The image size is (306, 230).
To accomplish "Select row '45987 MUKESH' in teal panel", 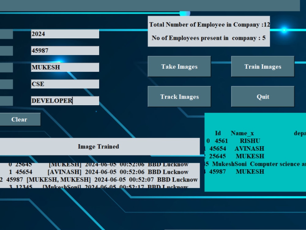I will (x=234, y=171).
